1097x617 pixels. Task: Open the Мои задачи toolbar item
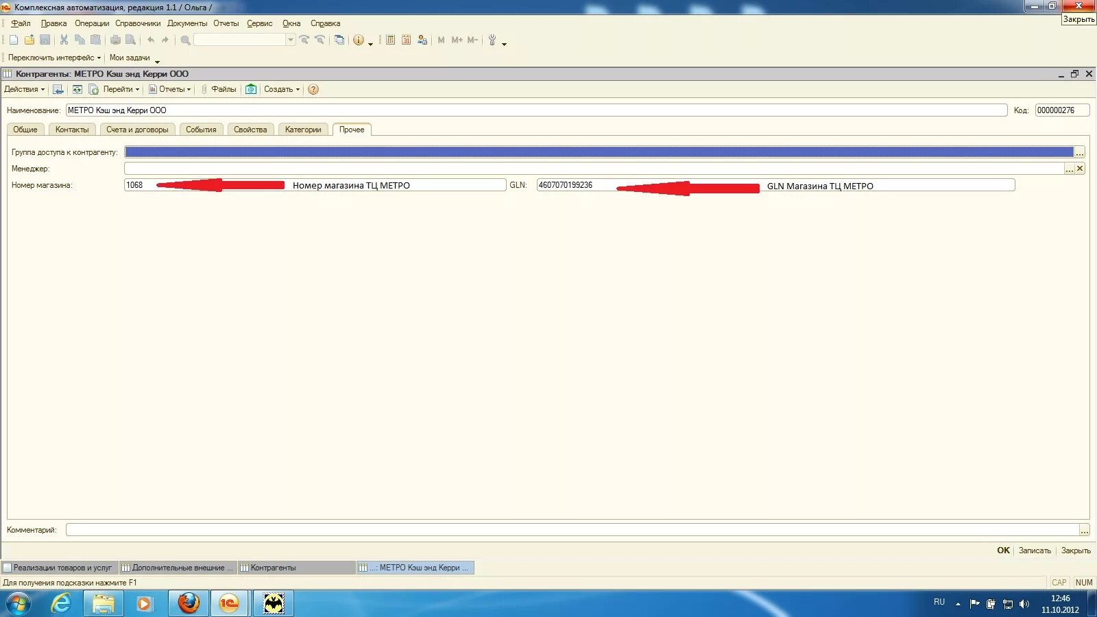tap(130, 58)
